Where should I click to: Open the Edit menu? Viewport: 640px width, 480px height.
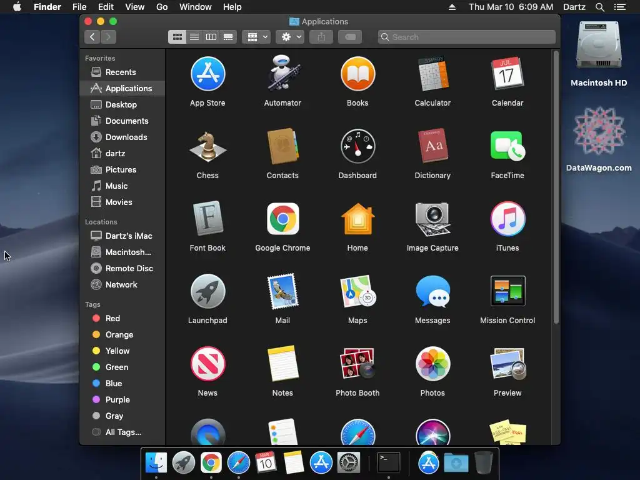coord(106,7)
